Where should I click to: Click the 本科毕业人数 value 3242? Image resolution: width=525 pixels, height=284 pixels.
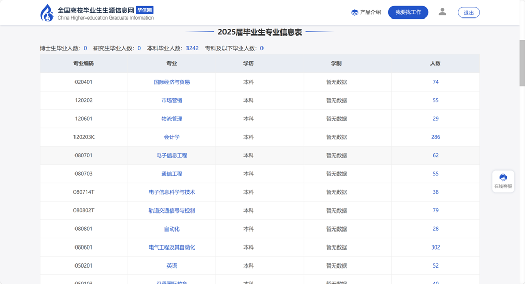coord(192,48)
